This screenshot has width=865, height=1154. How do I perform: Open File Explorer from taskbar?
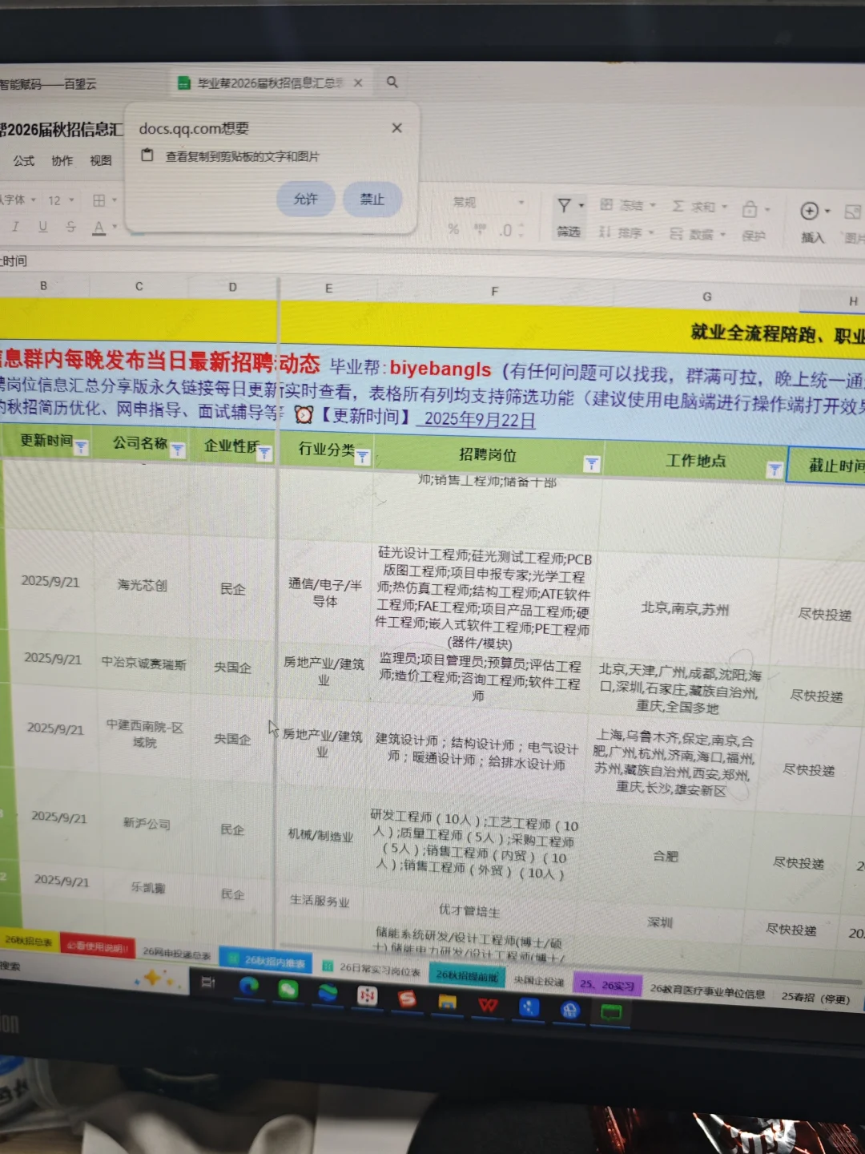click(x=447, y=1002)
